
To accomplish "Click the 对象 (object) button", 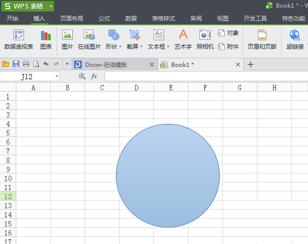I will (x=228, y=33).
